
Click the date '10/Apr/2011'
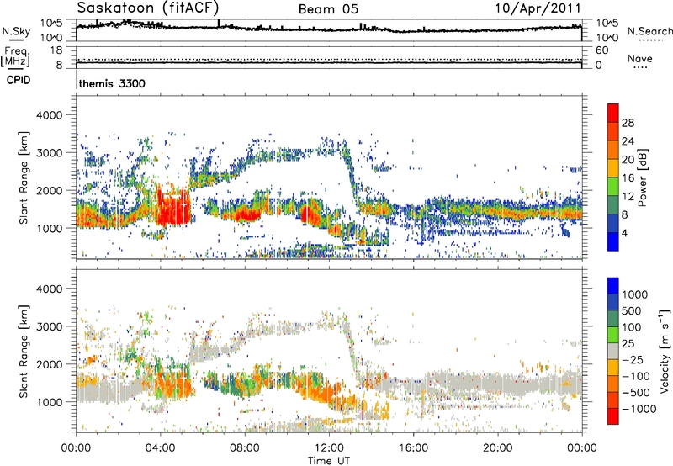[x=538, y=8]
